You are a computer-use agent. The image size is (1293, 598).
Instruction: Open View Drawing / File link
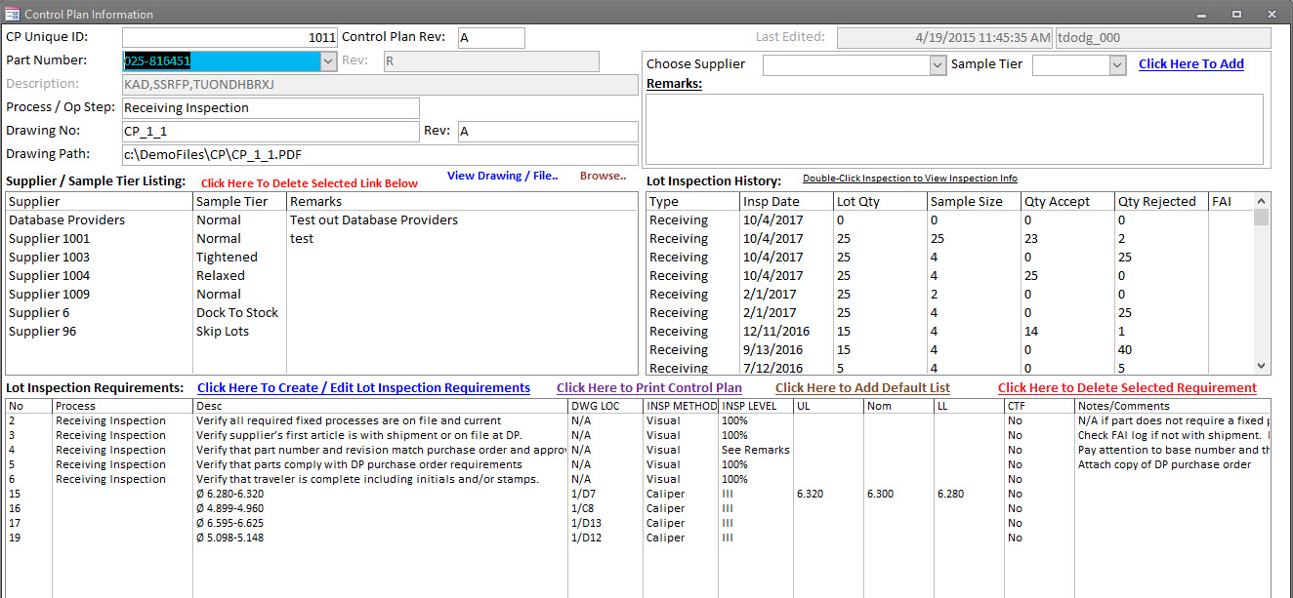click(502, 176)
